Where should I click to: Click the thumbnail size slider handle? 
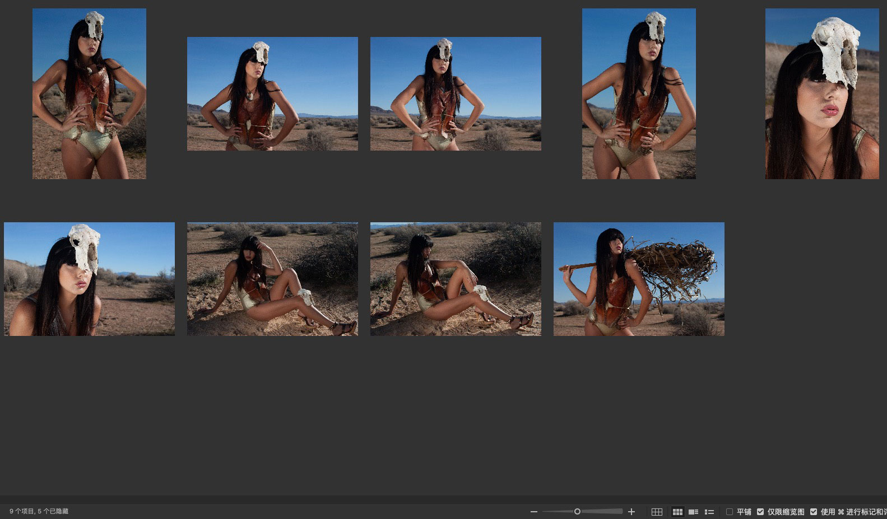coord(577,511)
